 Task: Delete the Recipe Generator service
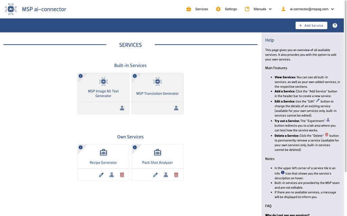122,175
